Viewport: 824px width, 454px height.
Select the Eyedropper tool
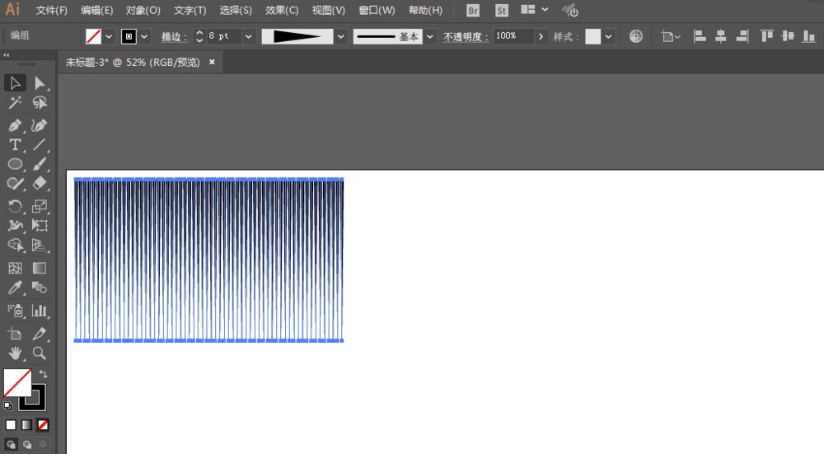[x=15, y=288]
